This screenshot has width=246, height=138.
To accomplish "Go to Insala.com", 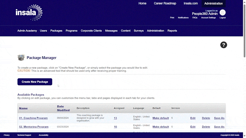I will click(191, 3).
